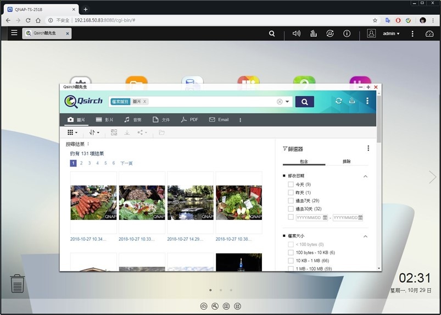Go to results page 6
This screenshot has width=441, height=315.
[x=114, y=163]
